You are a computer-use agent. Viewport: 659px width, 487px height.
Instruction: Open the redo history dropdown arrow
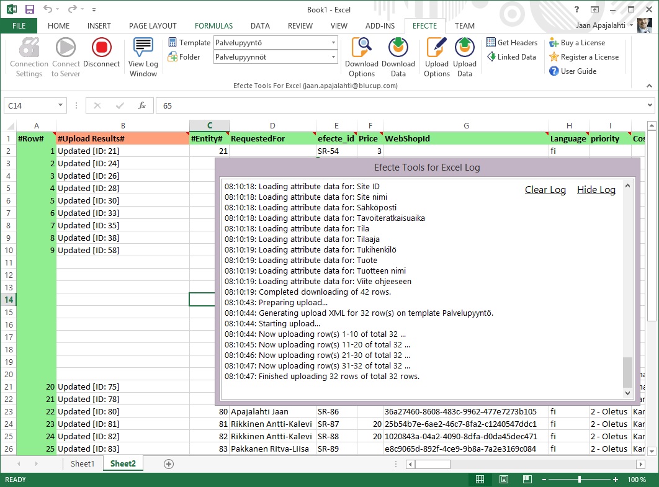point(82,9)
